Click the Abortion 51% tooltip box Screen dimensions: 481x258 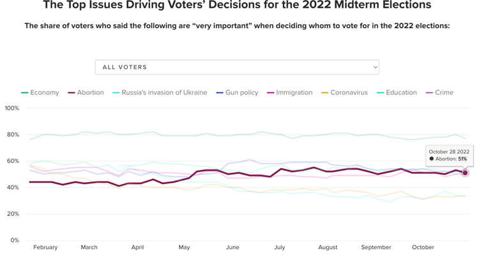pos(450,155)
